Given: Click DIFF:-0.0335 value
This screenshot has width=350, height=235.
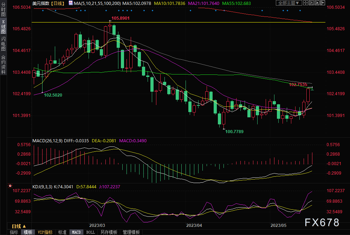Looking at the screenshot, I should [76, 141].
